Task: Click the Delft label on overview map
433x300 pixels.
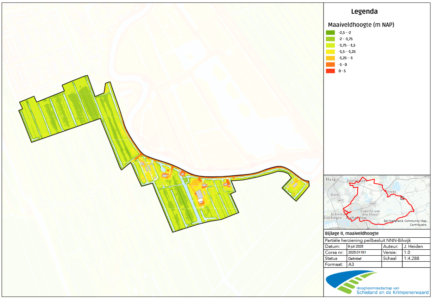Action: point(335,194)
